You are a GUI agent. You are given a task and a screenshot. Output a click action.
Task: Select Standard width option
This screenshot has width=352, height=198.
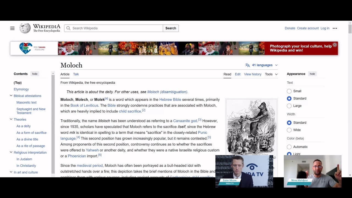(x=289, y=123)
